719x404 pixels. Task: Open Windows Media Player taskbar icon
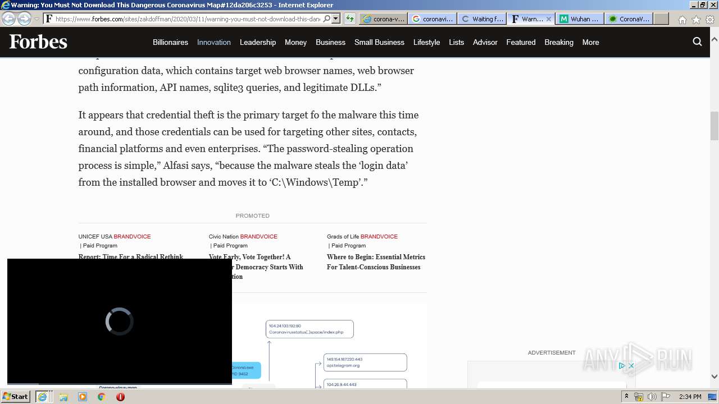click(83, 397)
